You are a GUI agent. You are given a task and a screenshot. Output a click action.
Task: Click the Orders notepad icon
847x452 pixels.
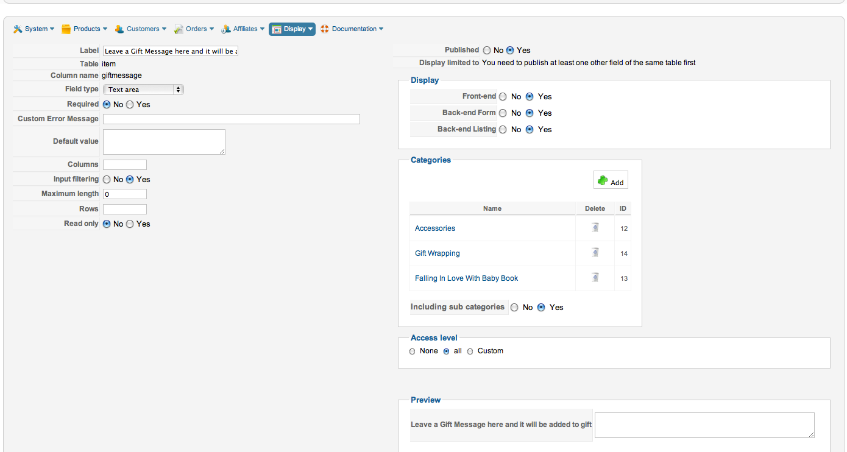[179, 29]
